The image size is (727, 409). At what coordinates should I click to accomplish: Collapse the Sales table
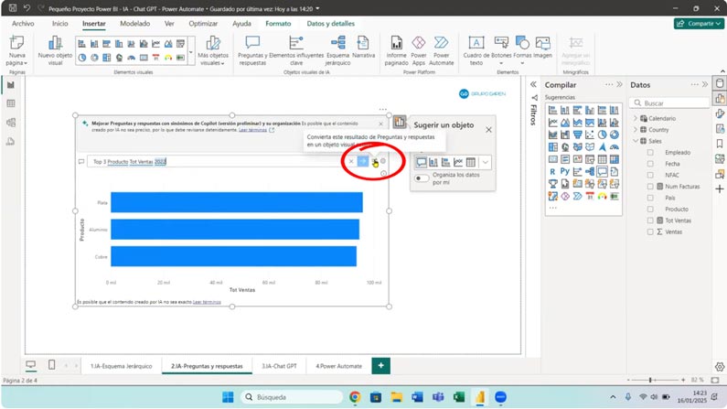[636, 141]
